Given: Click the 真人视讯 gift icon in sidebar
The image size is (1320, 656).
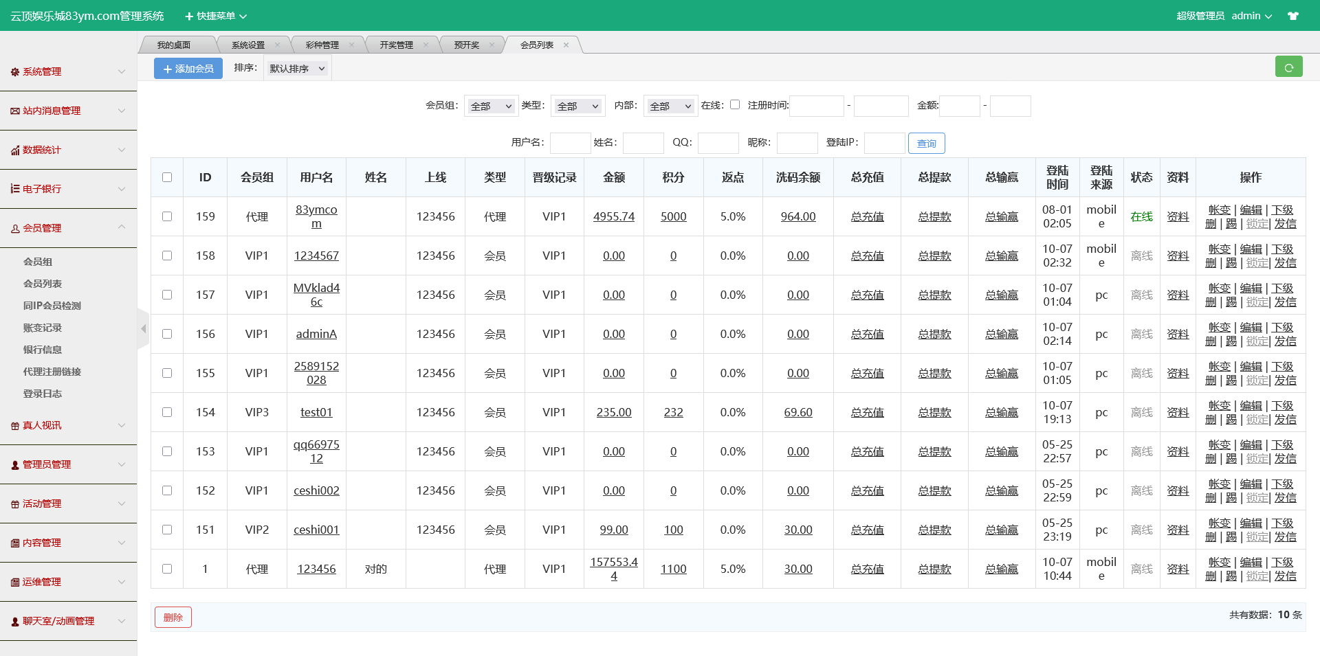Looking at the screenshot, I should [14, 426].
